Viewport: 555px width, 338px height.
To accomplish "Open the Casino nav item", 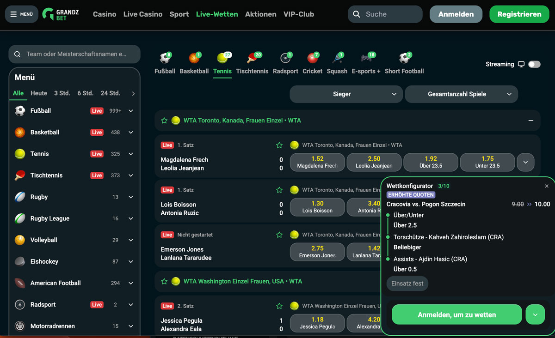I will (x=105, y=14).
